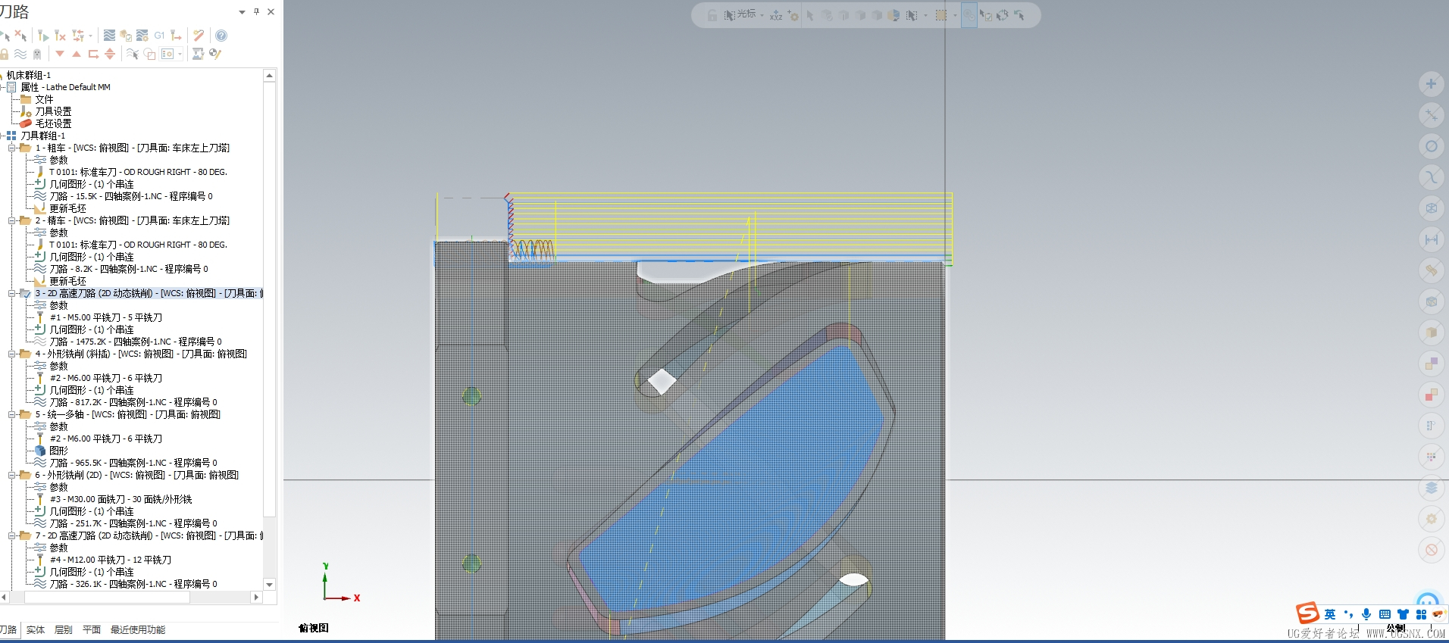Select 毛坯设置 in the tree
Image resolution: width=1449 pixels, height=643 pixels.
(53, 123)
